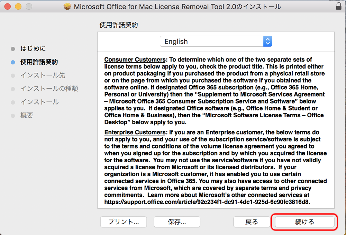This screenshot has width=346, height=235.
Task: Select the はじめに step in sidebar
Action: pos(33,48)
